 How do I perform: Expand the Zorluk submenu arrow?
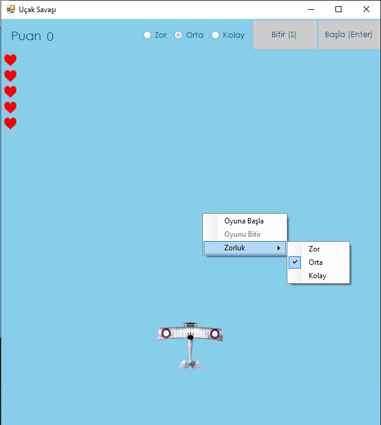coord(279,248)
